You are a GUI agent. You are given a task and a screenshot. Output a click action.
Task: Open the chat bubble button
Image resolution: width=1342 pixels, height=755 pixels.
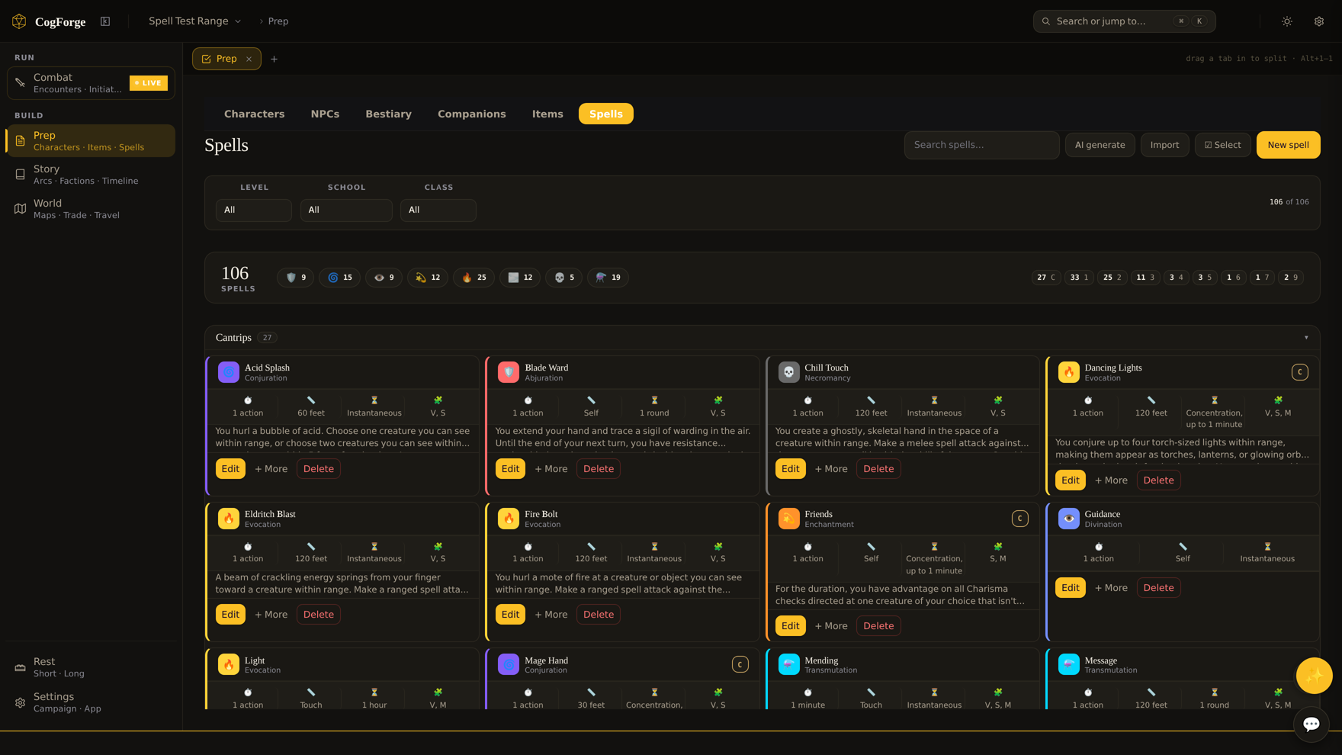coord(1311,724)
